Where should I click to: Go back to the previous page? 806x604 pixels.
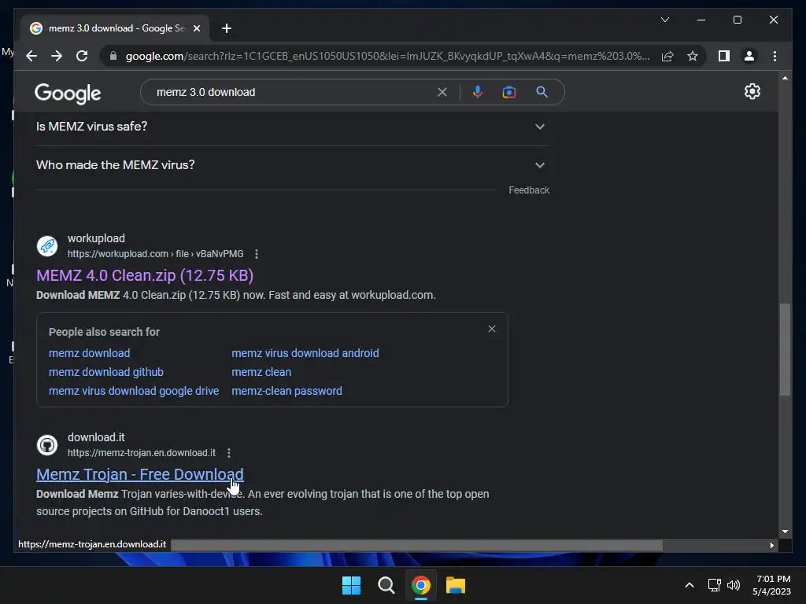point(31,56)
